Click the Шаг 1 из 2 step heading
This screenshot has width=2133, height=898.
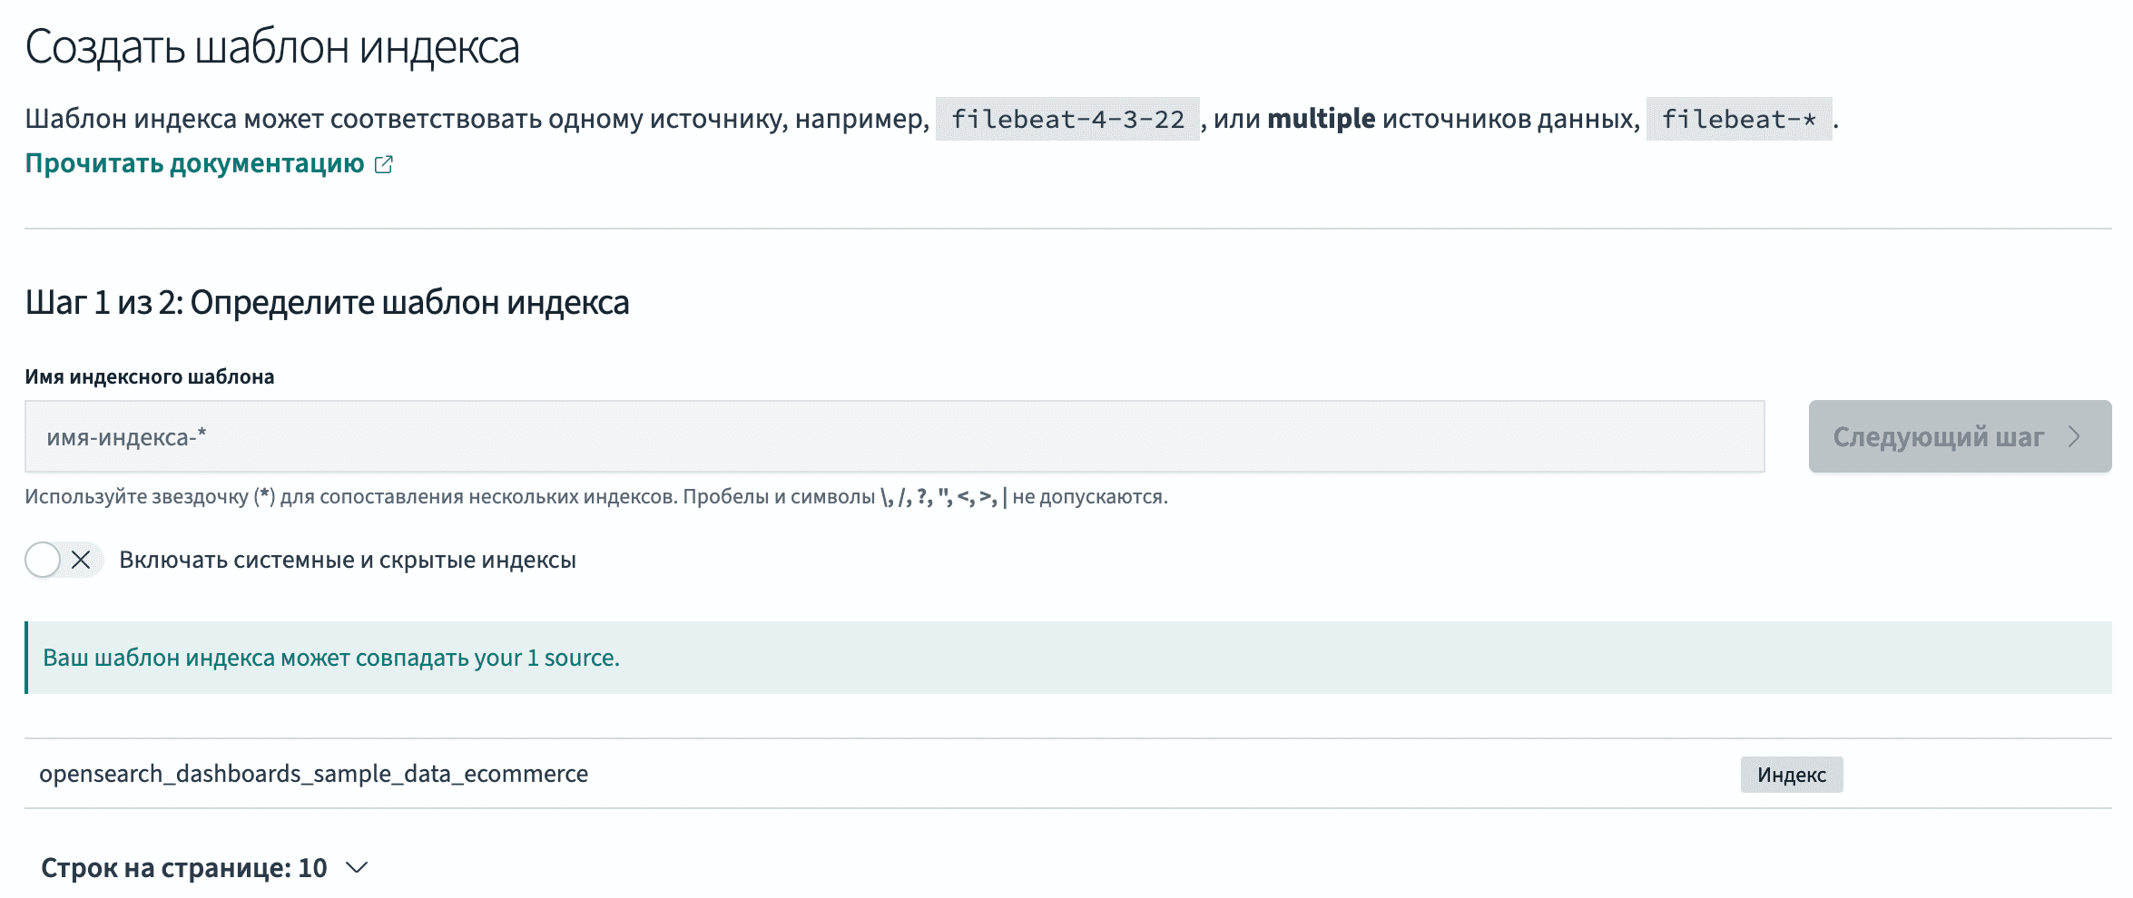click(327, 302)
